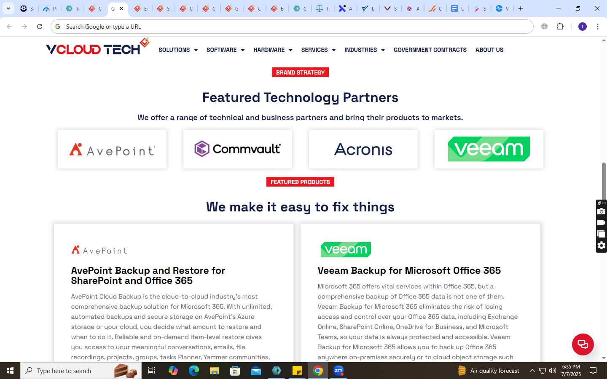This screenshot has width=607, height=379.
Task: Click the overlapping windows icon in side widget
Action: click(602, 234)
